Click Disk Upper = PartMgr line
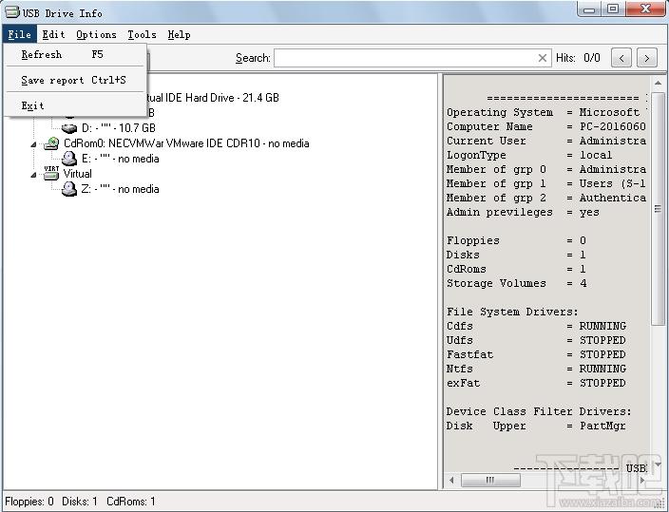This screenshot has height=512, width=669. pyautogui.click(x=536, y=426)
